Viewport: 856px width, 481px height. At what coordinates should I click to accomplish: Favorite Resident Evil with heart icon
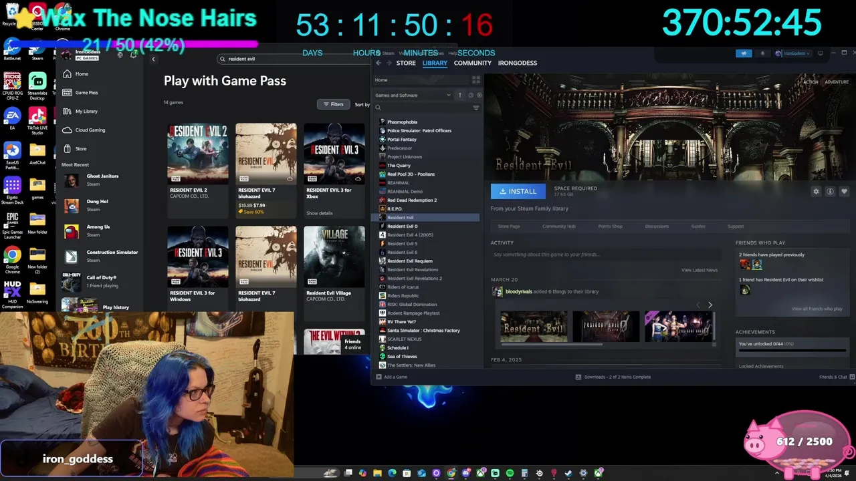[844, 192]
